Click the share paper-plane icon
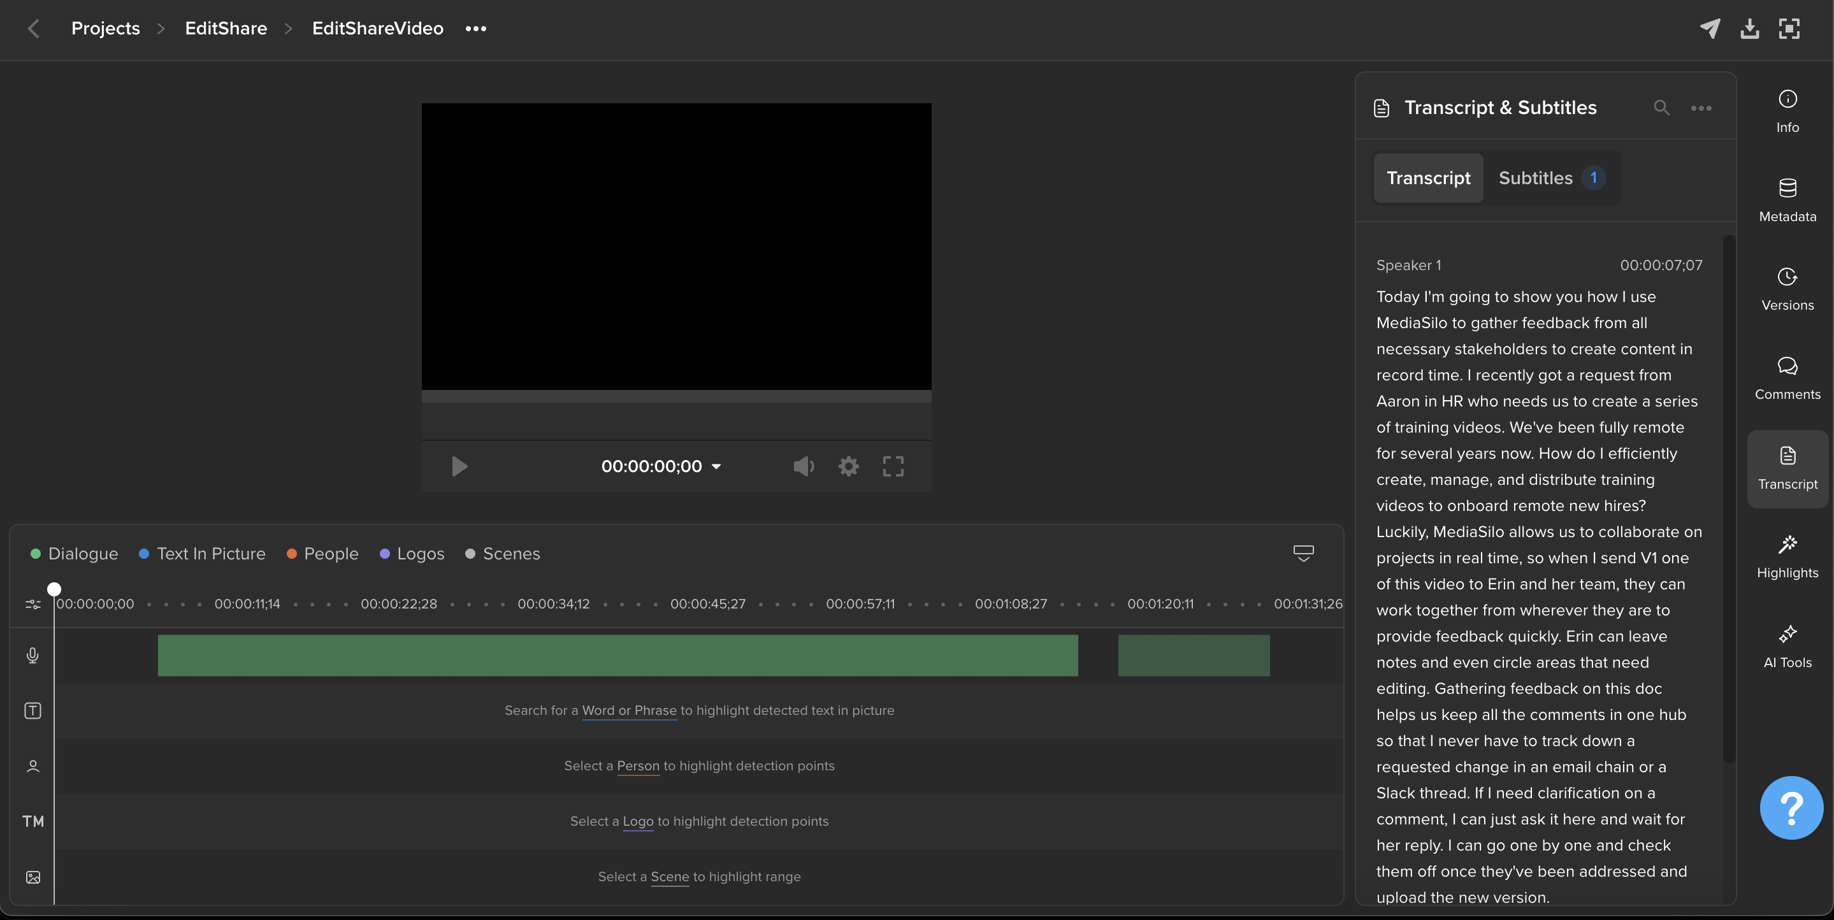Screen dimensions: 1834x920 tap(1710, 29)
